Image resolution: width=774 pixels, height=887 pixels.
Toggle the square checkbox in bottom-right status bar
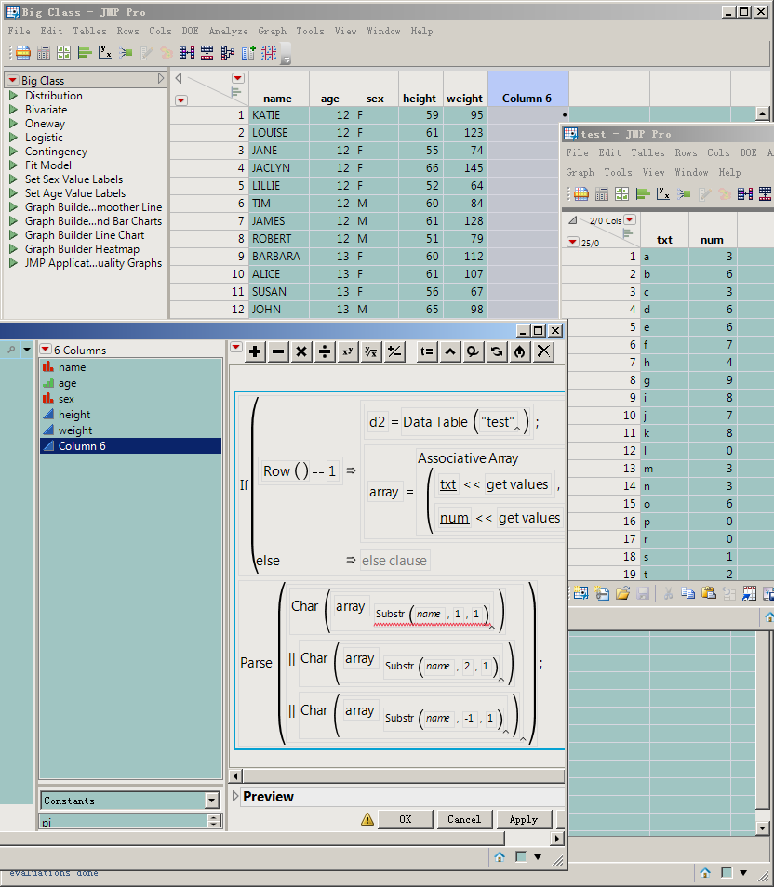(x=727, y=873)
